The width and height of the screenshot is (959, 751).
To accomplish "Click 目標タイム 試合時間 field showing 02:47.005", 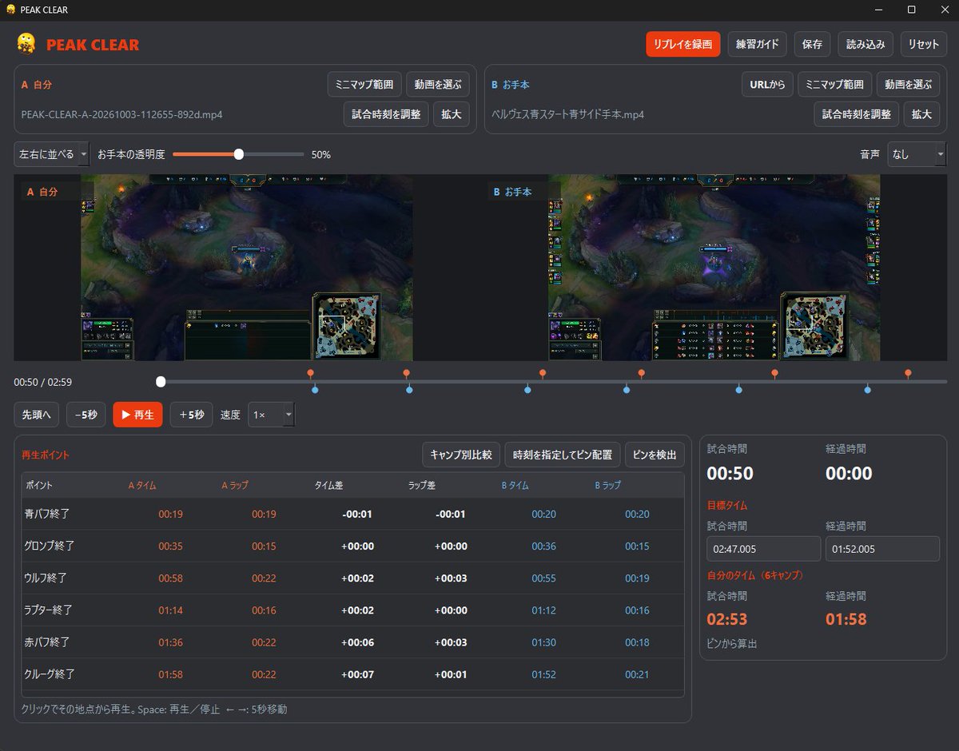I will coord(763,549).
